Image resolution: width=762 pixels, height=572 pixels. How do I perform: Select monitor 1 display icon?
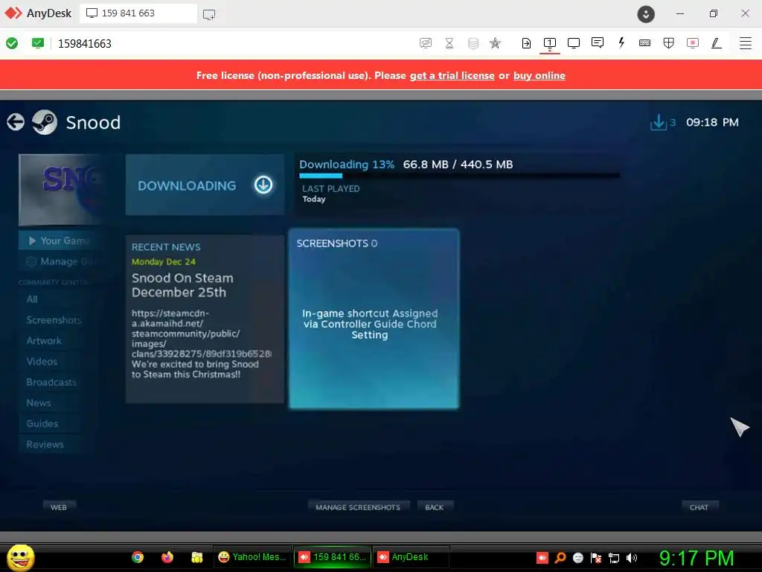pos(550,43)
